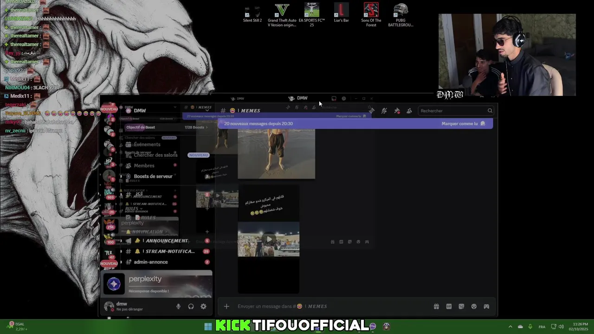Toggle member list icon
This screenshot has width=594, height=334.
pos(409,111)
